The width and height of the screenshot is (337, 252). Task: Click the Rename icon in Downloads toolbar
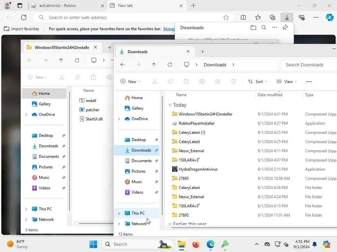[x=202, y=81]
